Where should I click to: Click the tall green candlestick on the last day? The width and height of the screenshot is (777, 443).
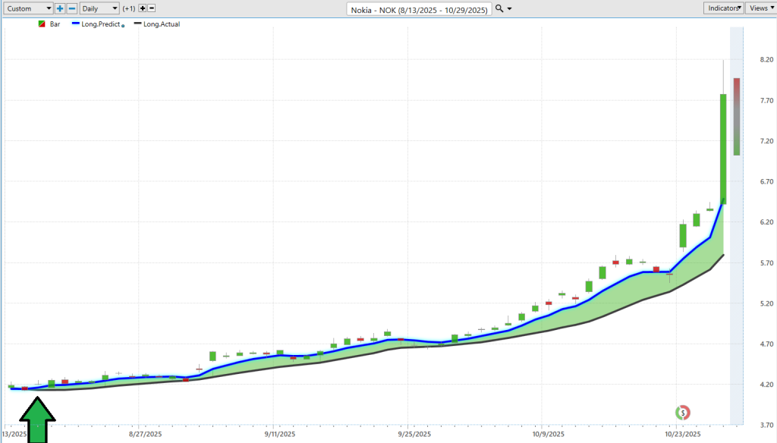723,148
